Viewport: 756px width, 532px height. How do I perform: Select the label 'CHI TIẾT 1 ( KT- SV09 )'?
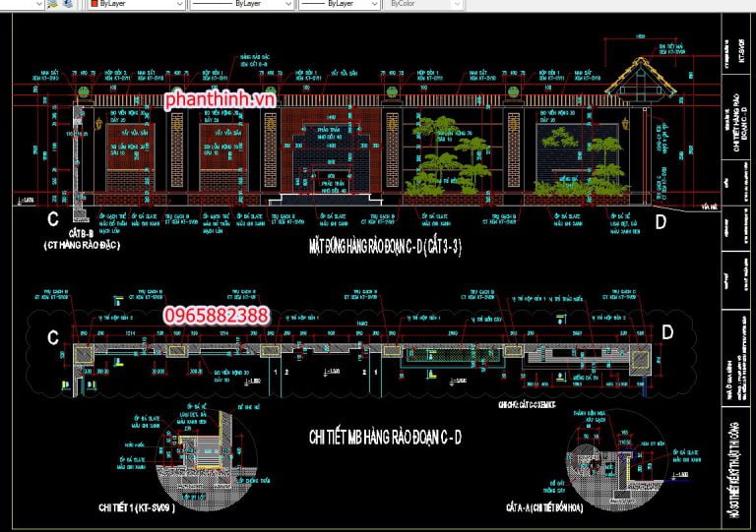pyautogui.click(x=137, y=508)
